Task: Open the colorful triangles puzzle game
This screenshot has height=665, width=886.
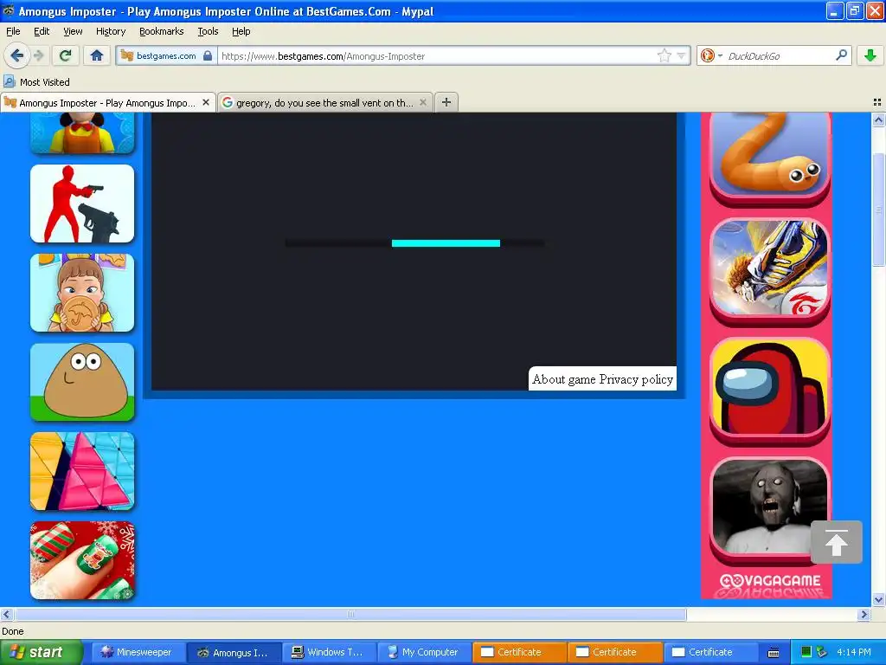Action: pos(82,471)
